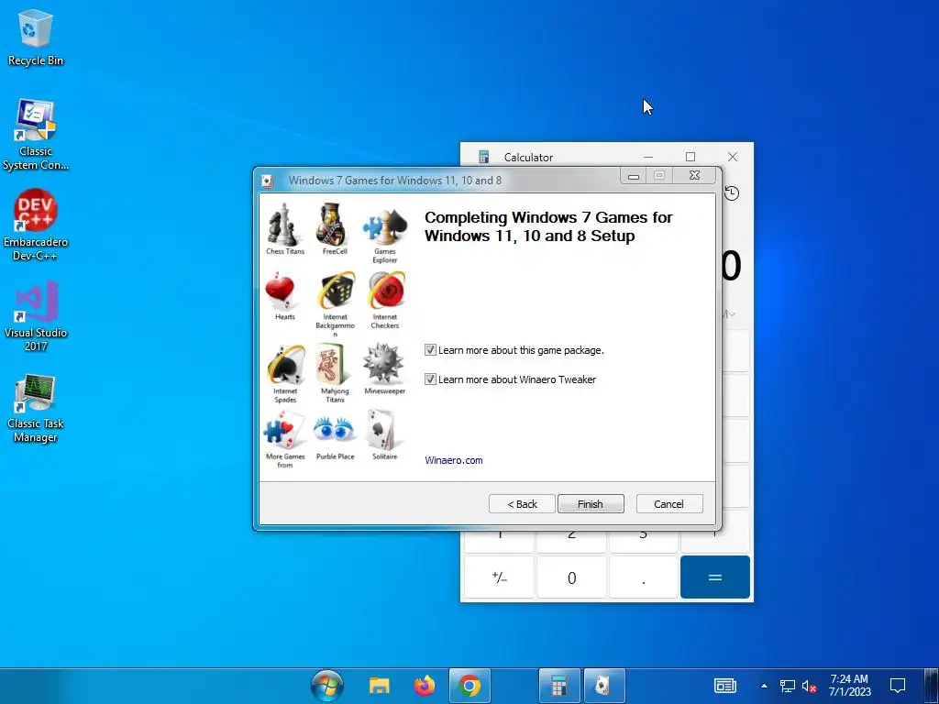Open the Start menu orb
This screenshot has height=704, width=939.
point(327,686)
